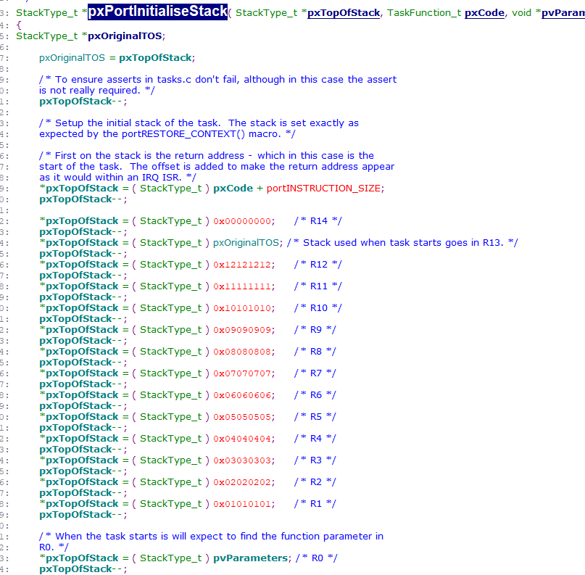Click the comment 'Setup the initial stack of the task'
Screen dimensions: 585x575
(x=199, y=123)
